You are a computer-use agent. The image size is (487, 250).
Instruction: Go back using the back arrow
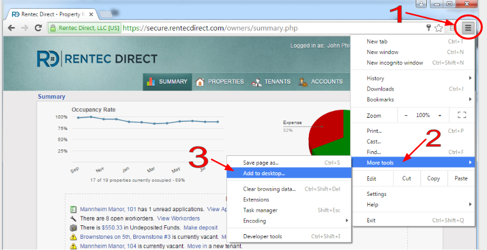point(11,28)
